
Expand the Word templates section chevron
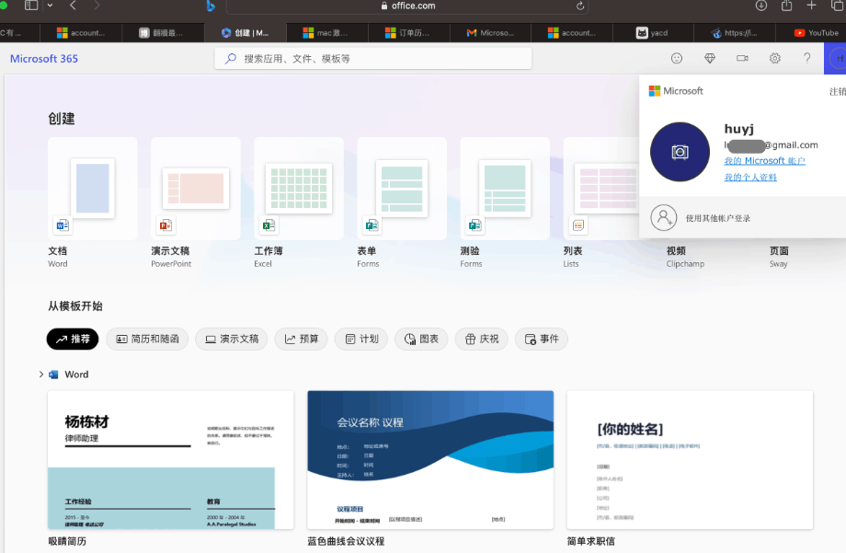pyautogui.click(x=41, y=374)
